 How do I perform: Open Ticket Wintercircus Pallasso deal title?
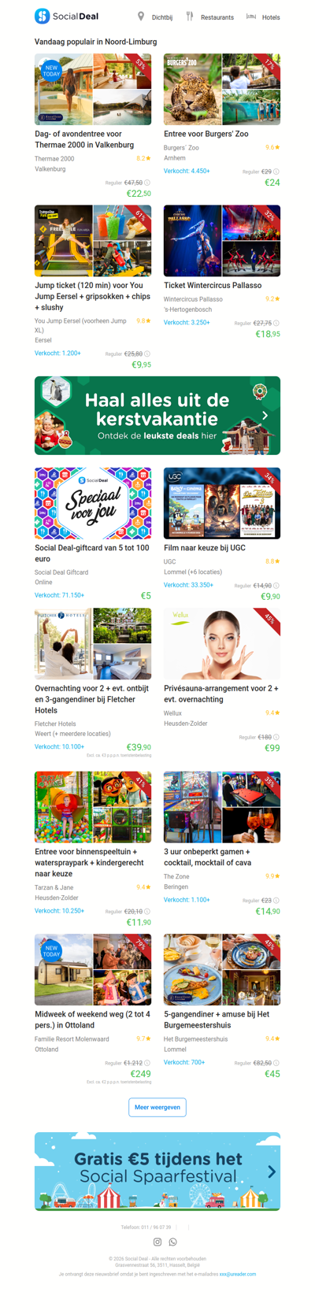tap(213, 285)
